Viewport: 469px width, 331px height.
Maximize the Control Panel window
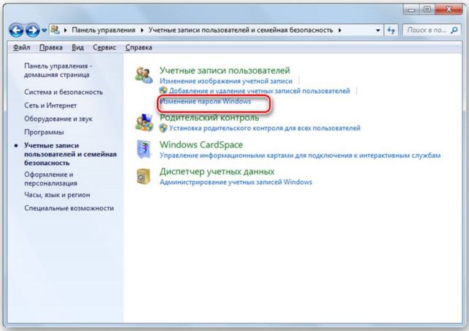pyautogui.click(x=427, y=9)
